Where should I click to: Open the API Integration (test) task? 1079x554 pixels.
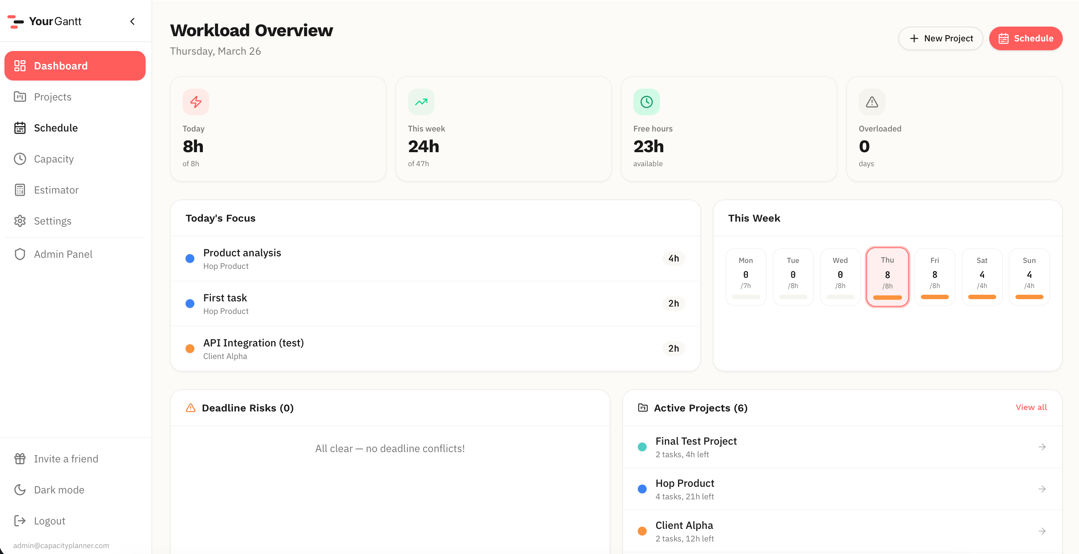click(435, 349)
